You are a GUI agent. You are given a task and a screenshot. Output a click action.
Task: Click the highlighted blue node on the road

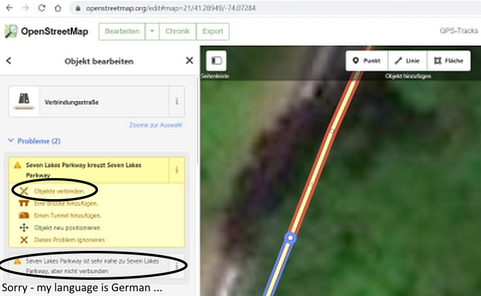[x=290, y=238]
